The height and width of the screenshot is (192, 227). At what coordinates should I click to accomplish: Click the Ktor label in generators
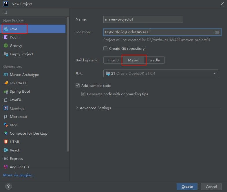click(x=13, y=125)
